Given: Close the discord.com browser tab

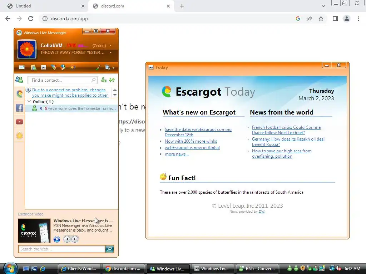Looking at the screenshot, I should click(x=168, y=6).
